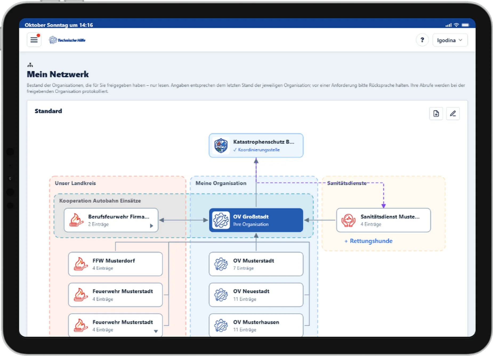493x356 pixels.
Task: Open help via the question mark button
Action: 422,40
